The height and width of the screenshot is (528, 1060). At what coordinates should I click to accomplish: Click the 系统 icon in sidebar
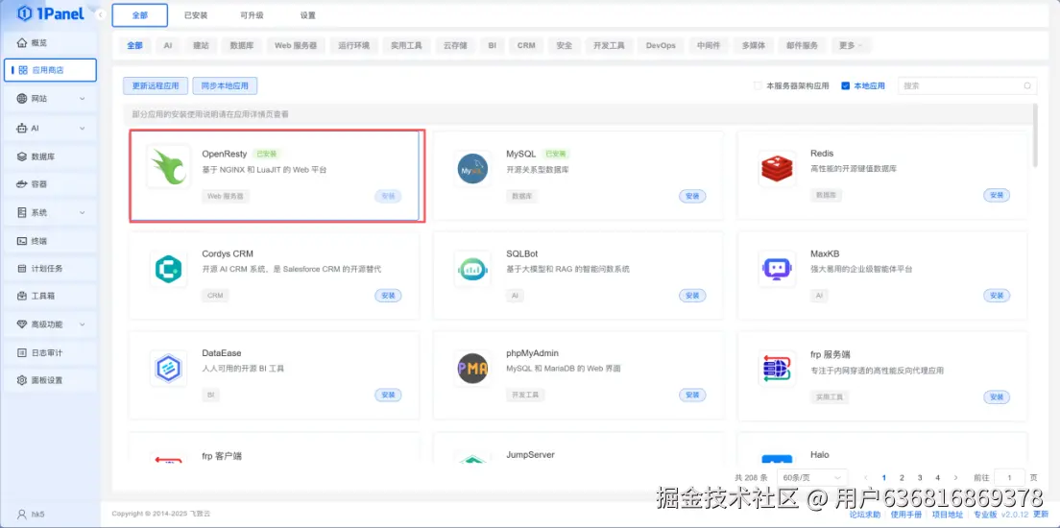coord(22,212)
